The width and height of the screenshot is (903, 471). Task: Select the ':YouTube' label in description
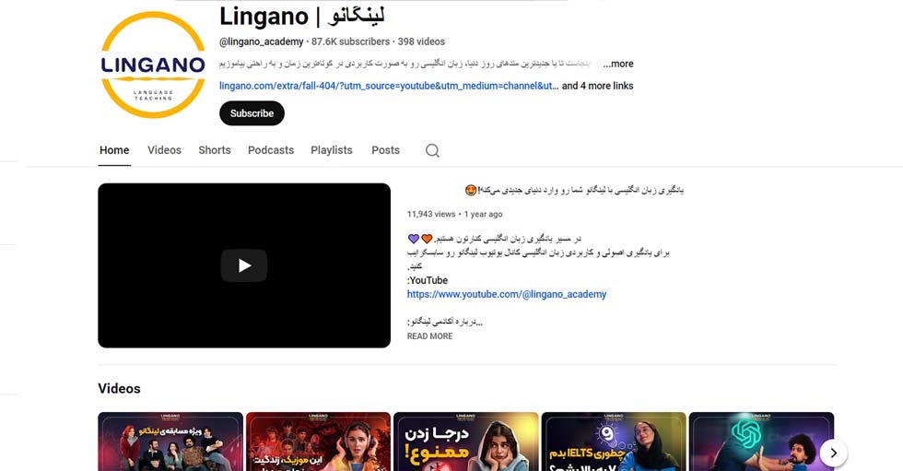(x=428, y=280)
